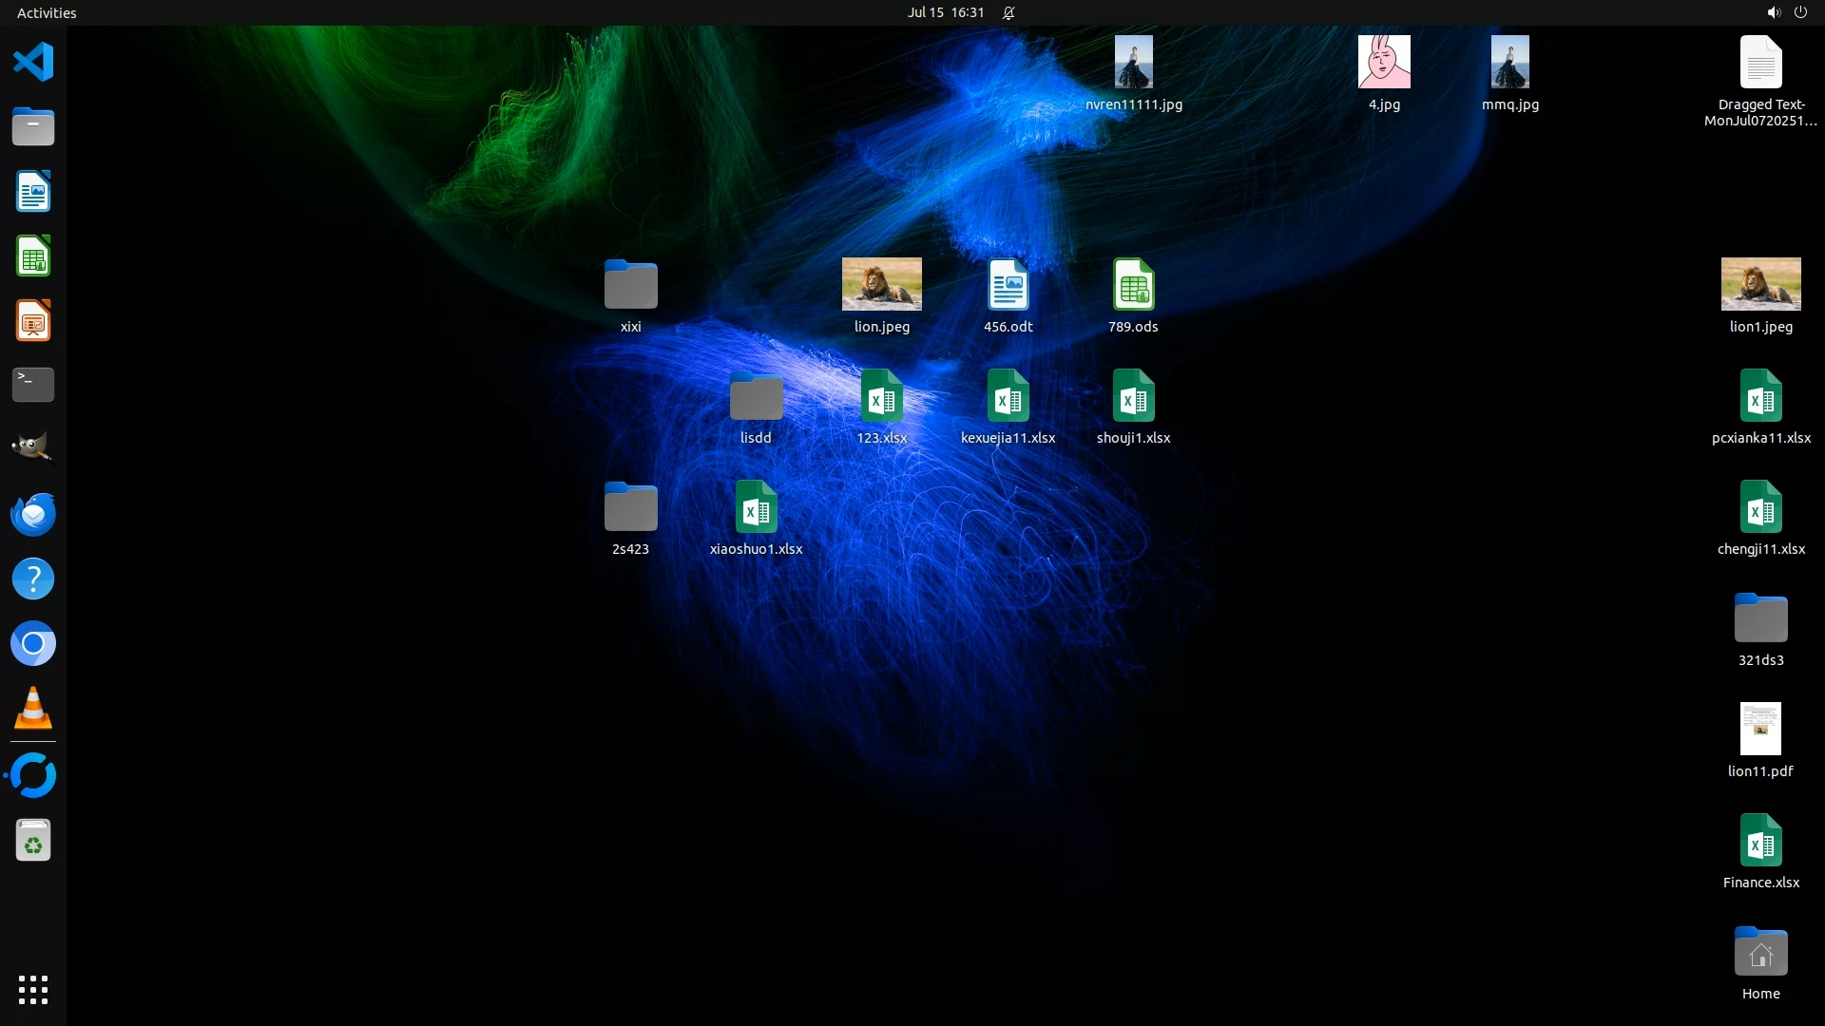Open the Activities overview
Viewport: 1825px width, 1026px height.
click(x=47, y=12)
